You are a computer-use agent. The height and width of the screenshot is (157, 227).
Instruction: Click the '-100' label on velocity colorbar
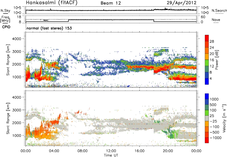[x=214, y=127]
